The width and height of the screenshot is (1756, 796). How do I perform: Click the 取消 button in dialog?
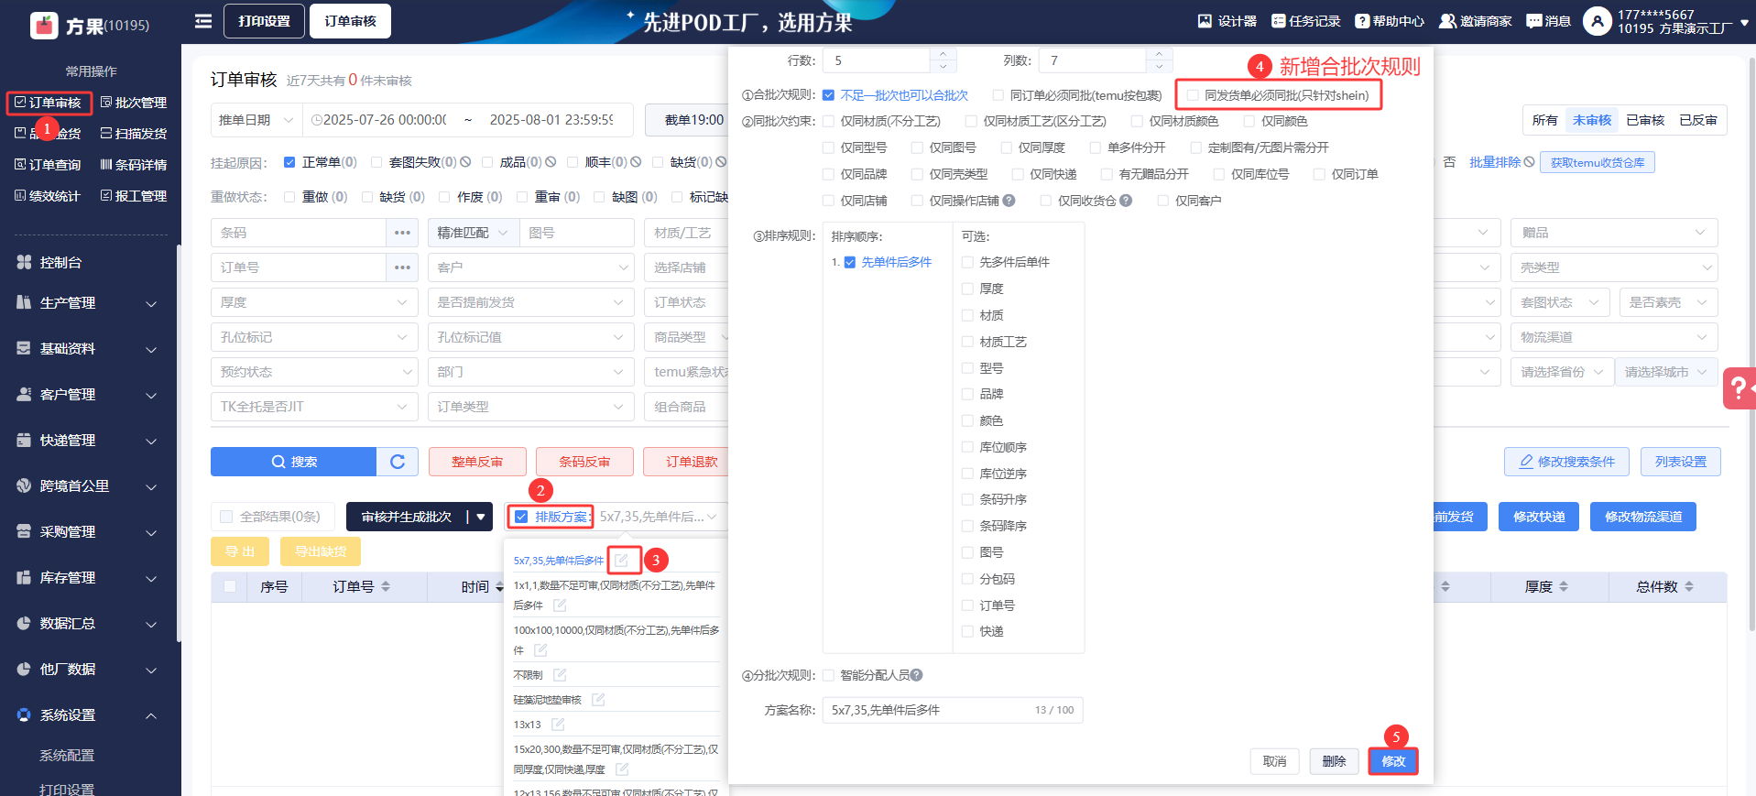pos(1274,761)
